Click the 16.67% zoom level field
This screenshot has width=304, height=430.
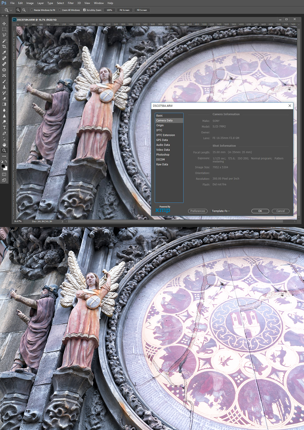pos(18,221)
